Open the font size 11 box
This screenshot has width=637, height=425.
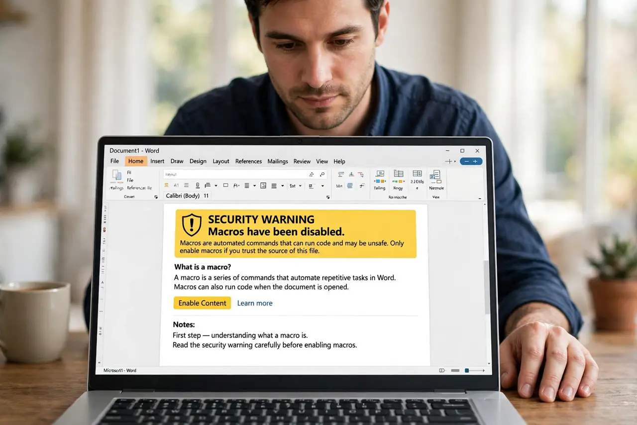(x=207, y=196)
